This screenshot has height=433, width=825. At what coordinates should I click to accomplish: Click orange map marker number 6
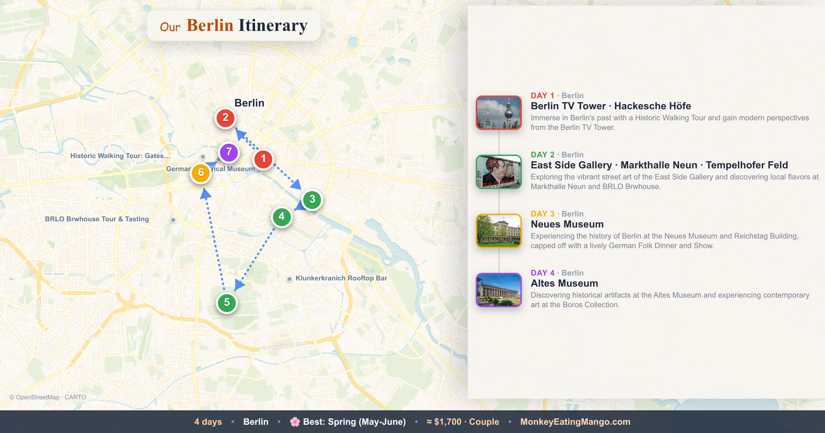pos(201,173)
